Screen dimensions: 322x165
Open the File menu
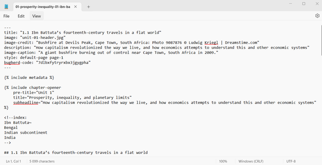(x=6, y=16)
